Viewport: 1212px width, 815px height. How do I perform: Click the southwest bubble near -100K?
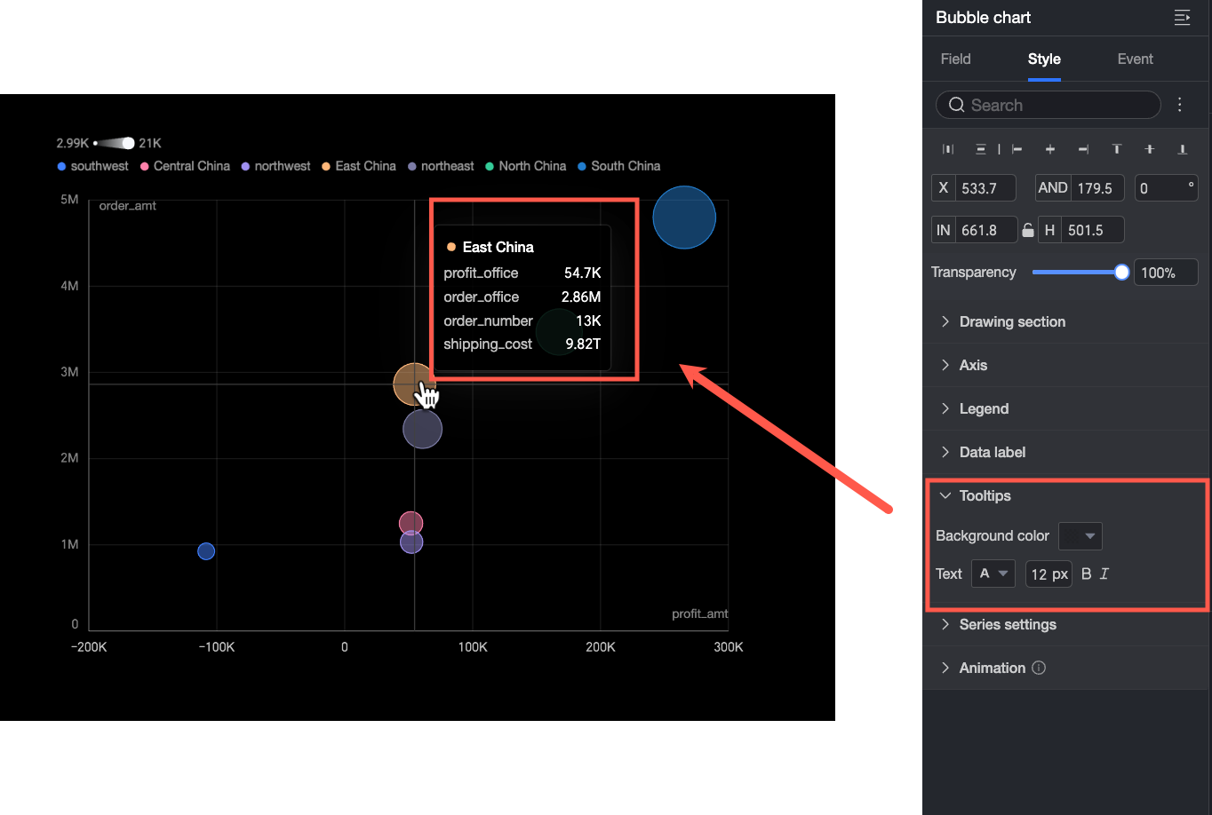click(x=206, y=551)
